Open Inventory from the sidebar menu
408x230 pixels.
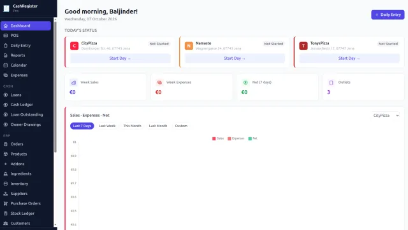25,184
